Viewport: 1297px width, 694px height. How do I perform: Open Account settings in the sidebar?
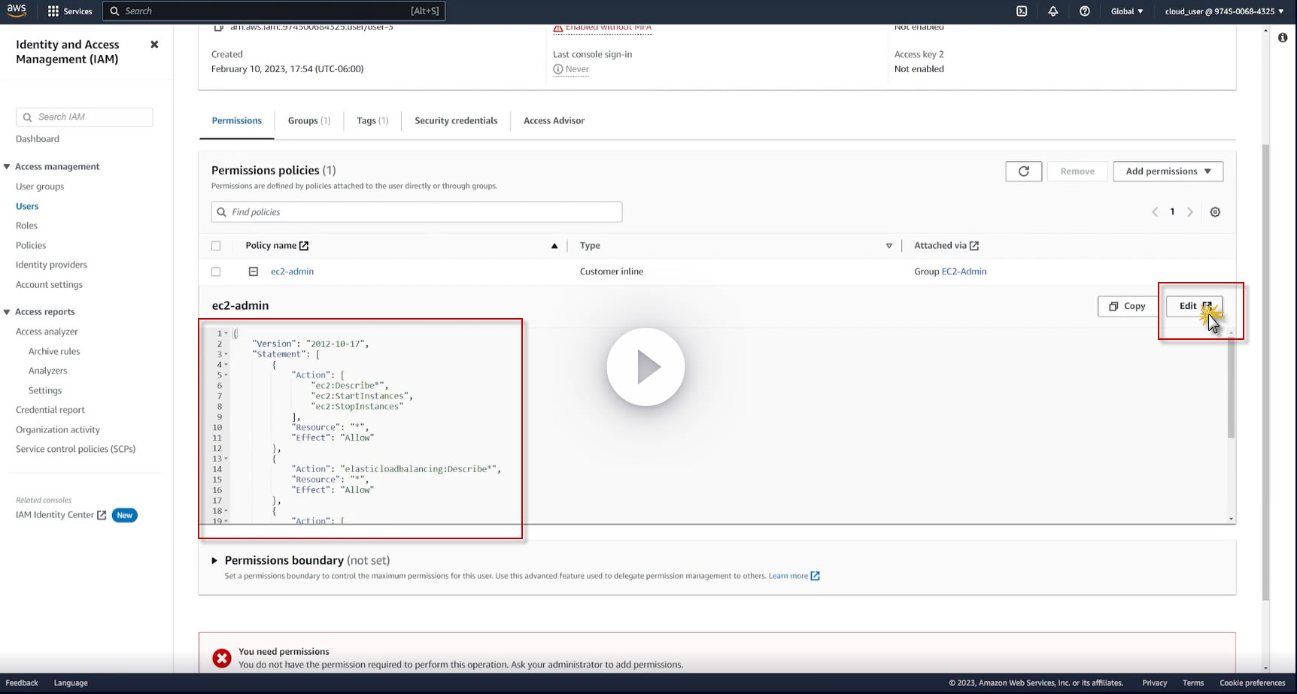pyautogui.click(x=49, y=284)
